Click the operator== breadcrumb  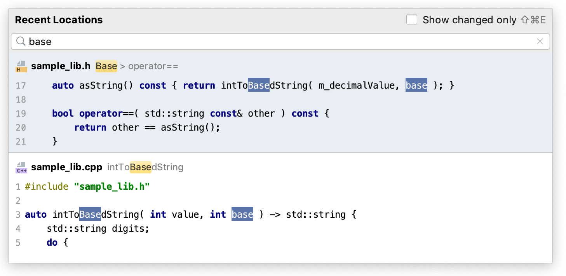(153, 66)
